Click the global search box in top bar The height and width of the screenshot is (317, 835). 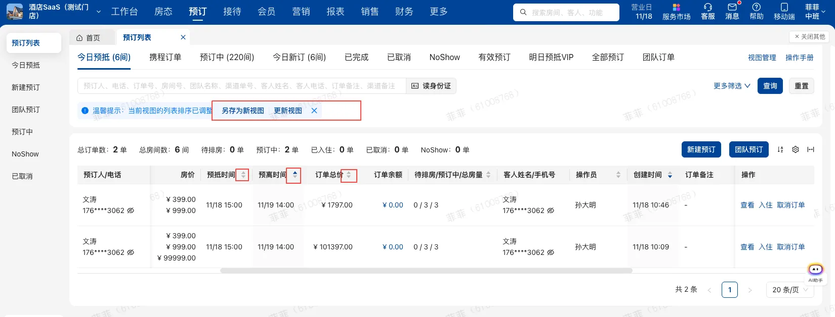tap(566, 12)
